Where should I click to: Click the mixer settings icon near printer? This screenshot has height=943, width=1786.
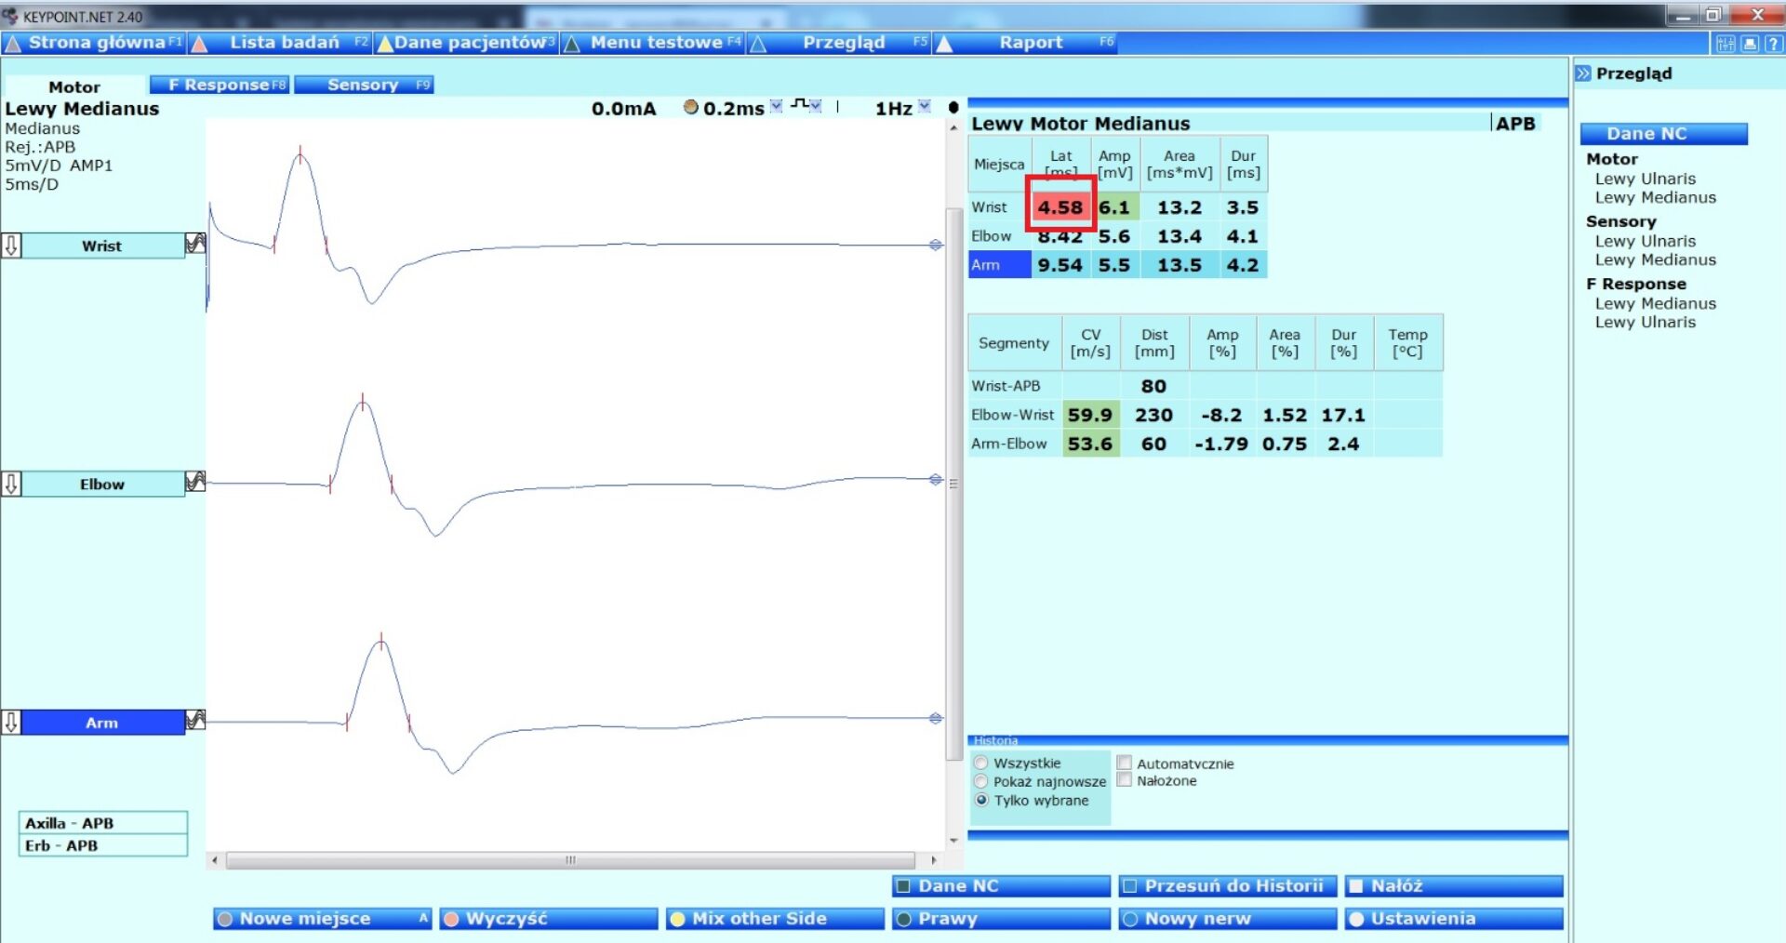[1726, 44]
